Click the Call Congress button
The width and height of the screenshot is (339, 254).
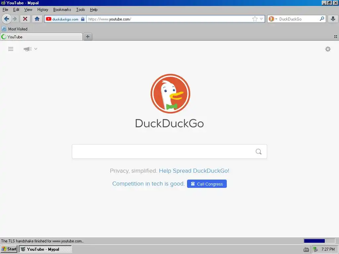(207, 184)
